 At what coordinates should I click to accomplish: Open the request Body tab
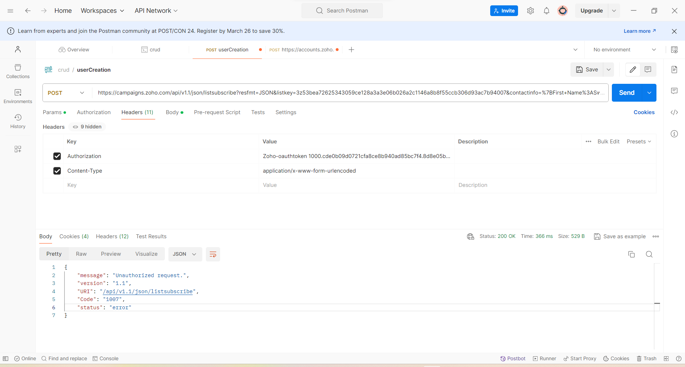[x=174, y=112]
